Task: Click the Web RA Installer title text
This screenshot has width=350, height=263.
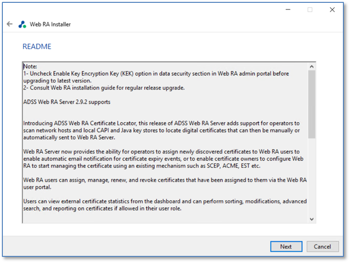Action: pyautogui.click(x=50, y=24)
